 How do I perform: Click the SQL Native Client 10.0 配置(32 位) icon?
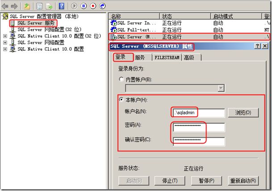click(x=13, y=36)
